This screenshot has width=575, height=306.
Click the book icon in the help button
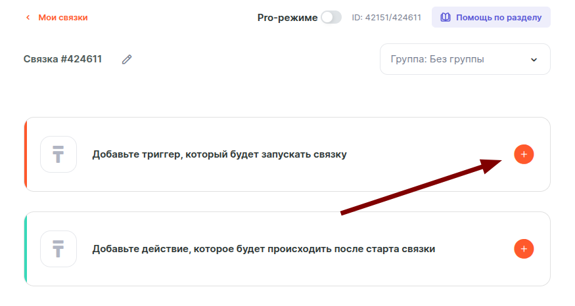[x=444, y=18]
